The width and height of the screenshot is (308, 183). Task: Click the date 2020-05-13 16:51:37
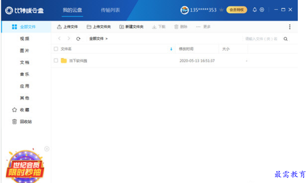(x=197, y=61)
